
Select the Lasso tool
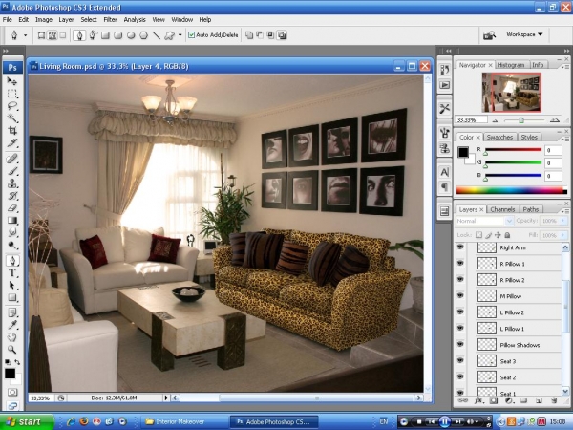[12, 106]
